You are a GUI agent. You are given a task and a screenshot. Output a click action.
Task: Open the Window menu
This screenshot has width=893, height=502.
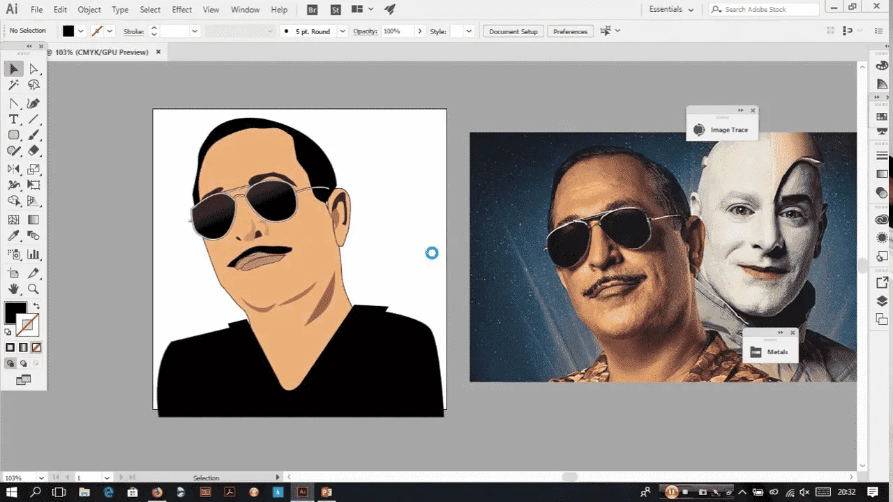coord(245,10)
